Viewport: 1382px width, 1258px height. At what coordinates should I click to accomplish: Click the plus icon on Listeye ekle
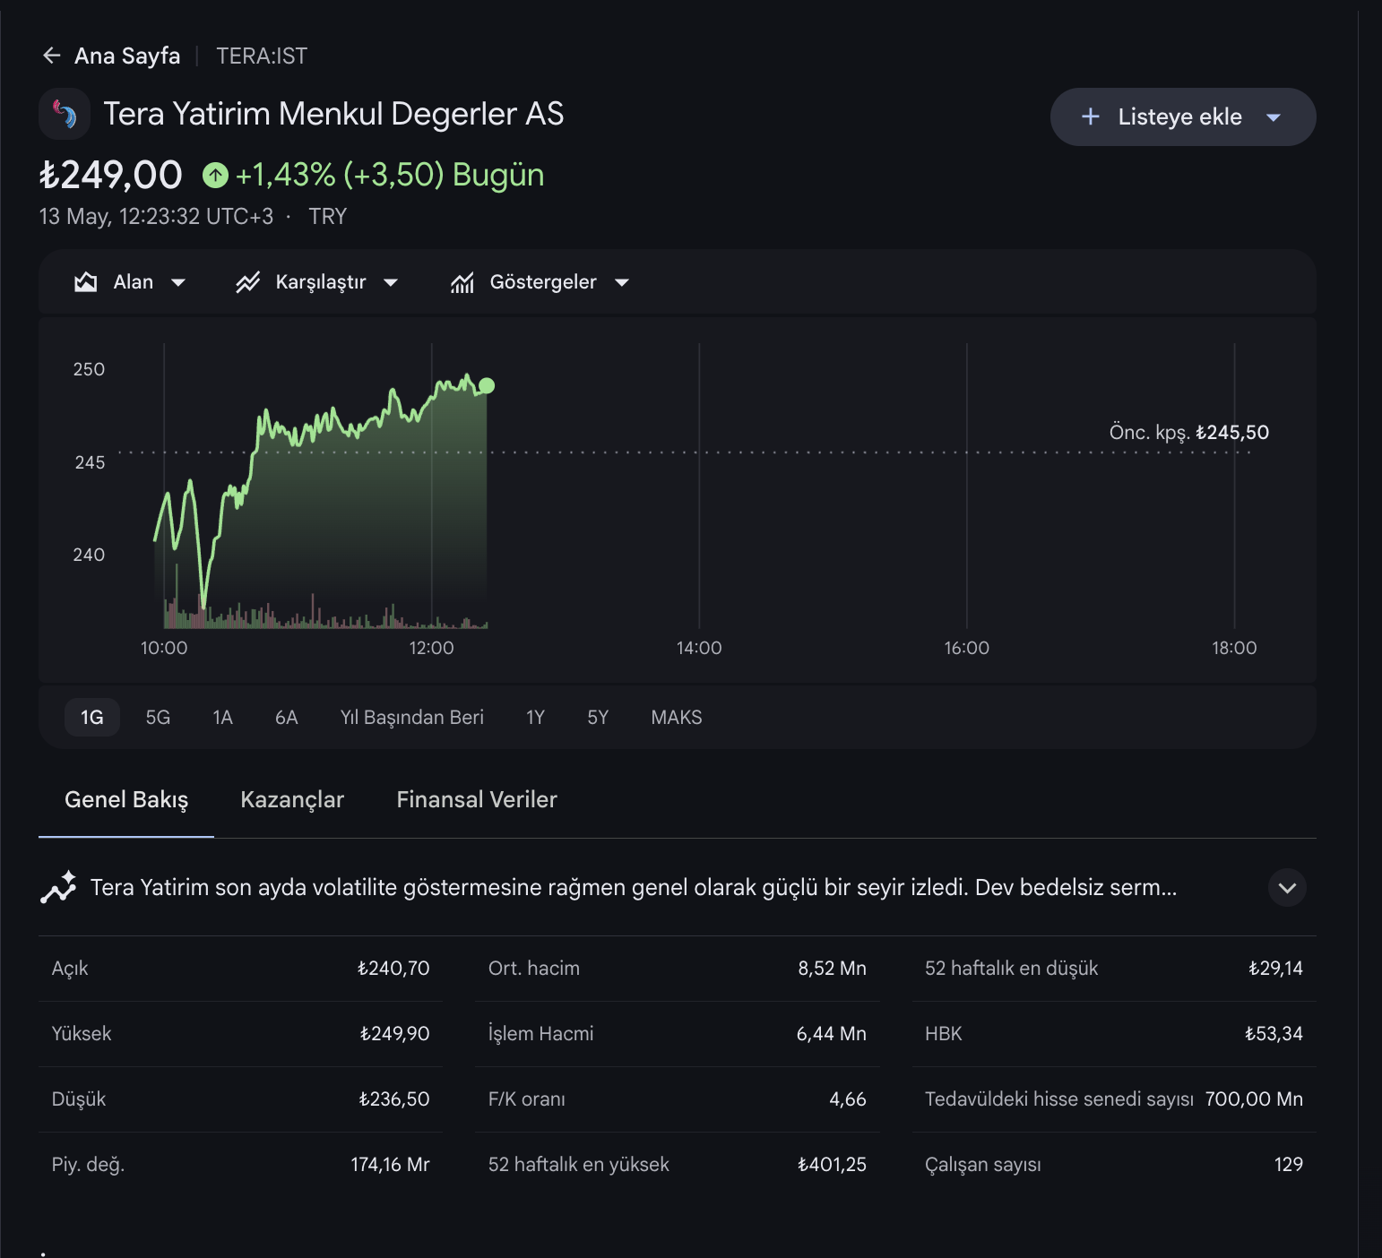tap(1090, 116)
